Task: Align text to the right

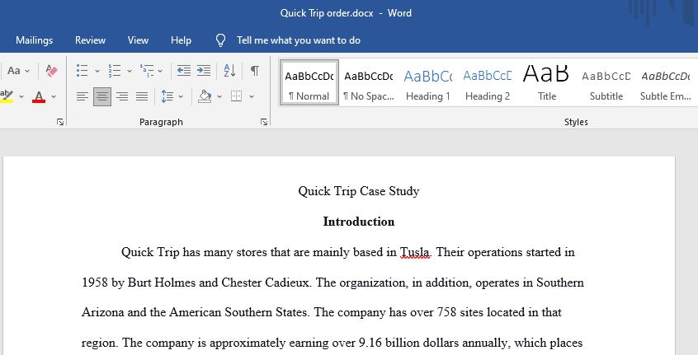Action: pyautogui.click(x=122, y=96)
